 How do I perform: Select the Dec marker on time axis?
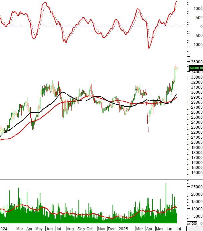pos(112,229)
